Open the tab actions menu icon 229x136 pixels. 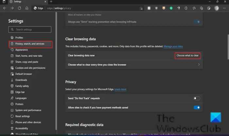click(4, 2)
